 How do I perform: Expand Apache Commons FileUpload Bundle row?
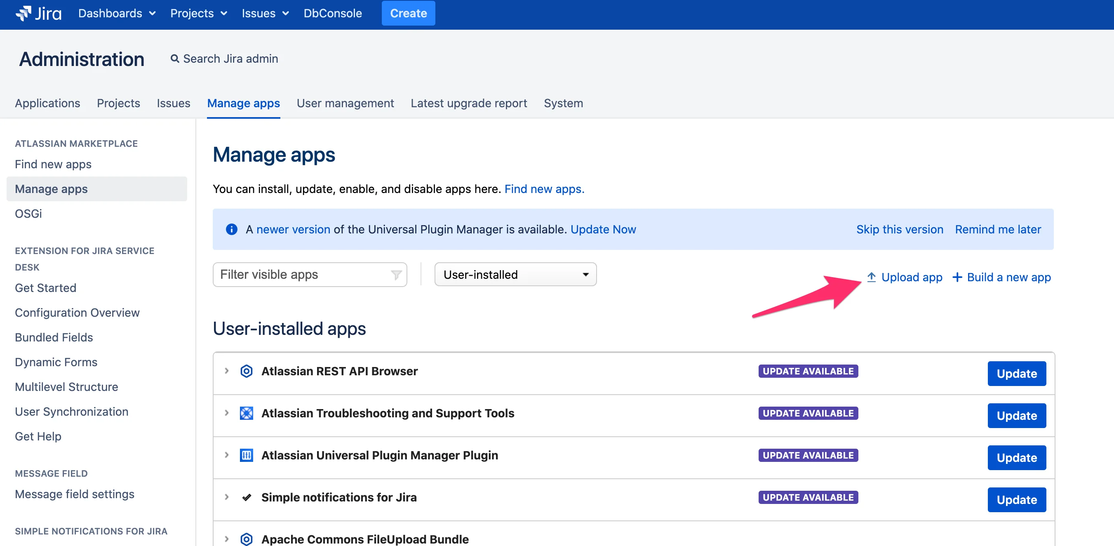(227, 539)
